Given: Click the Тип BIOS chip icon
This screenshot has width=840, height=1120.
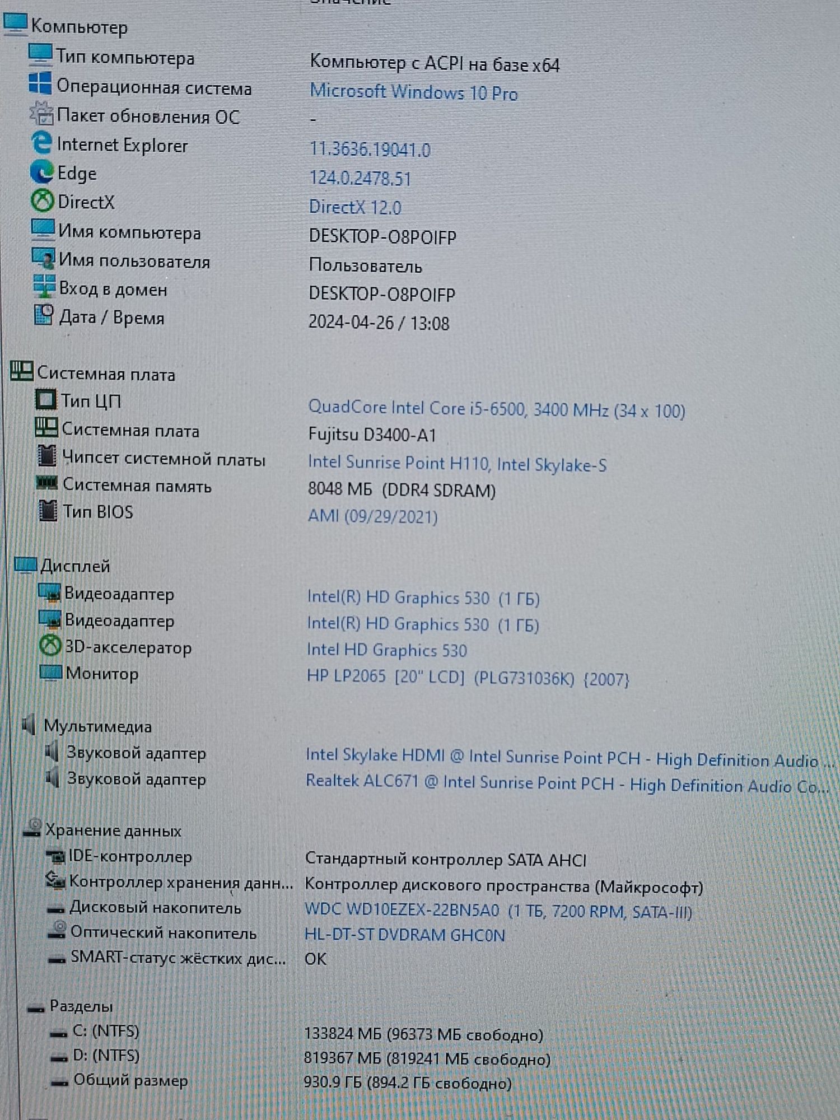Looking at the screenshot, I should pos(48,510).
